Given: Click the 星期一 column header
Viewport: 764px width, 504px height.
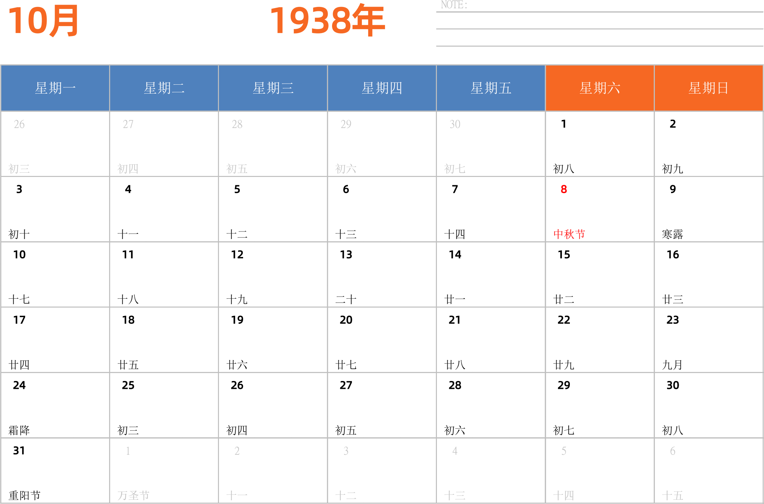Looking at the screenshot, I should pyautogui.click(x=55, y=88).
